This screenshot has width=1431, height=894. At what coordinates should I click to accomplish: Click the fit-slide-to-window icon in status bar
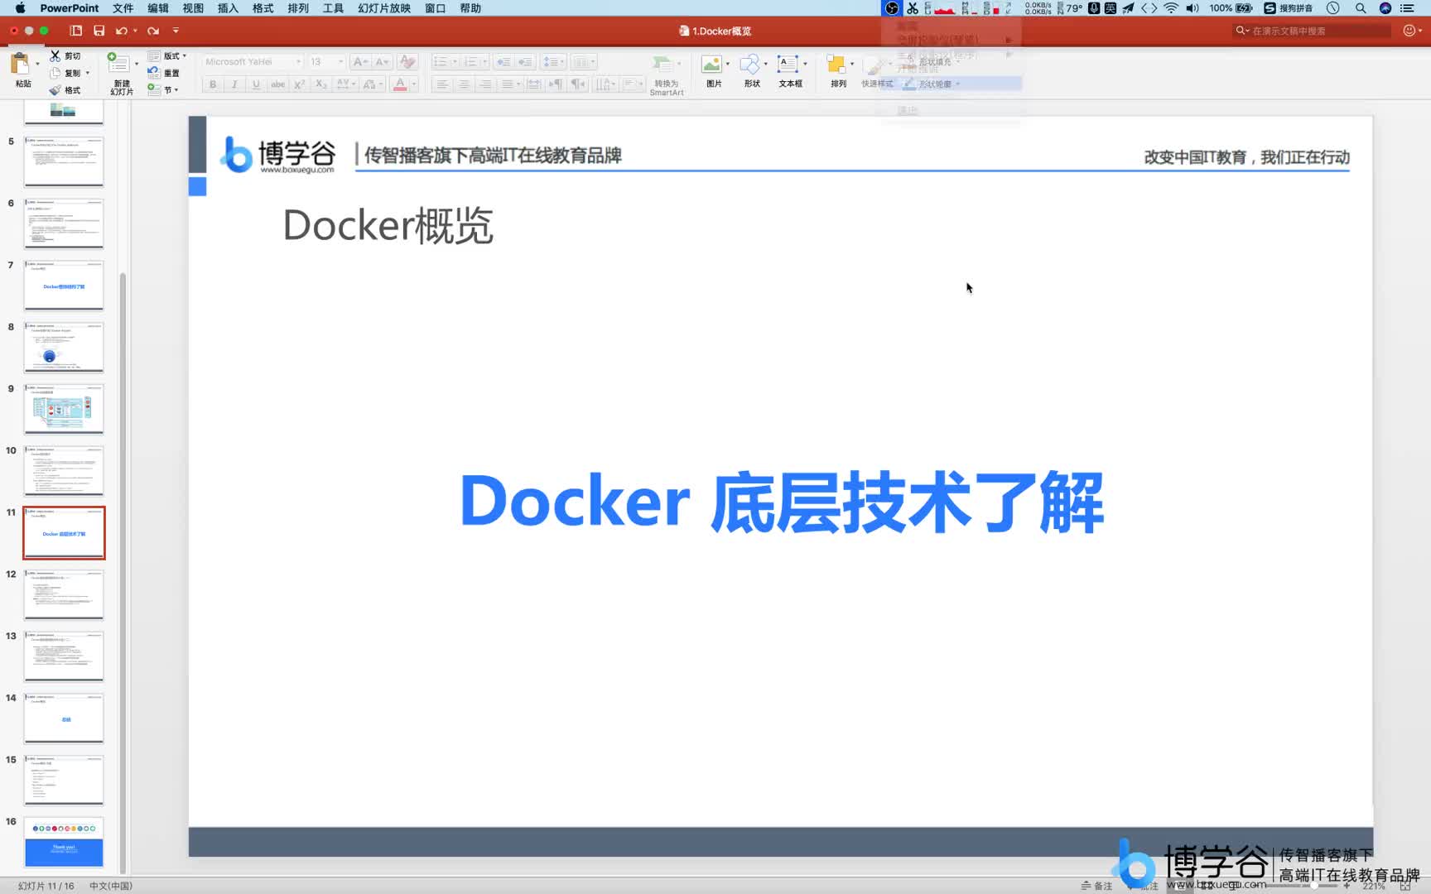[x=1405, y=886]
